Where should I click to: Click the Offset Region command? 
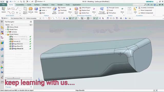pos(85,8)
